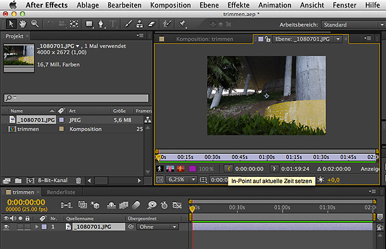Toggle the brainstorm icon in timeline
Viewport: 386px width, 249px height.
152,205
